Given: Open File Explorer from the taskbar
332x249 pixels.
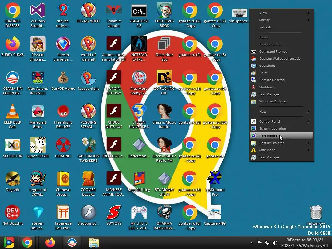Looking at the screenshot, I should [x=94, y=243].
